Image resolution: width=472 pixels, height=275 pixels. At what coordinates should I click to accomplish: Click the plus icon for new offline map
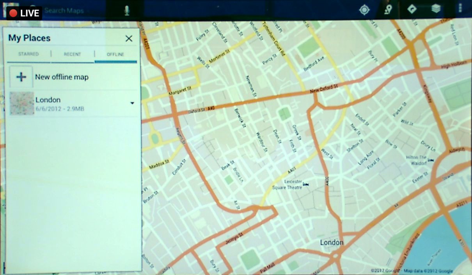(x=21, y=77)
